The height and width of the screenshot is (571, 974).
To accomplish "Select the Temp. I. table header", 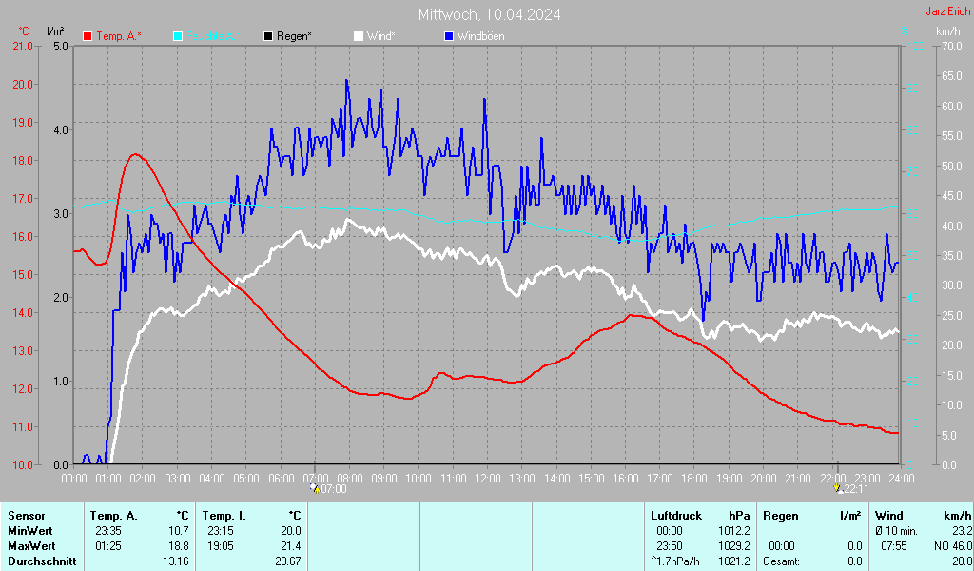I will point(224,516).
